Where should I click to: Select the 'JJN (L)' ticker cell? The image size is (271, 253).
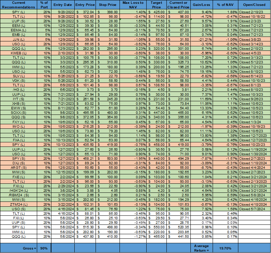pyautogui.click(x=18, y=39)
